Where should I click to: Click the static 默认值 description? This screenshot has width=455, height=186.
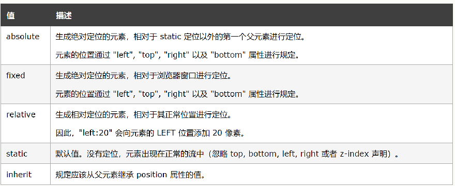[227, 154]
